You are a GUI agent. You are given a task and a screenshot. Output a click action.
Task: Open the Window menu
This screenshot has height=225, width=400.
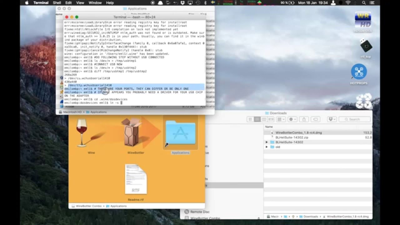95,3
